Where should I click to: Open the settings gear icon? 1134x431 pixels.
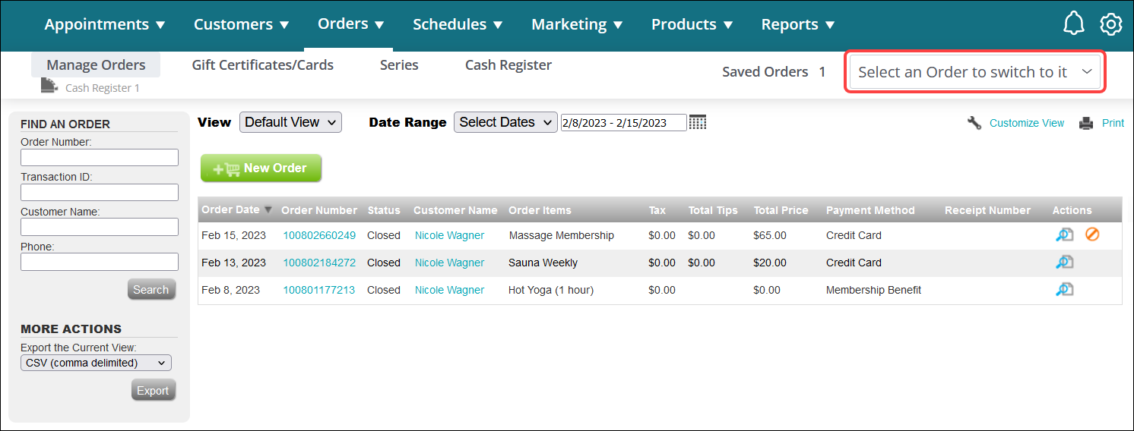coord(1110,24)
